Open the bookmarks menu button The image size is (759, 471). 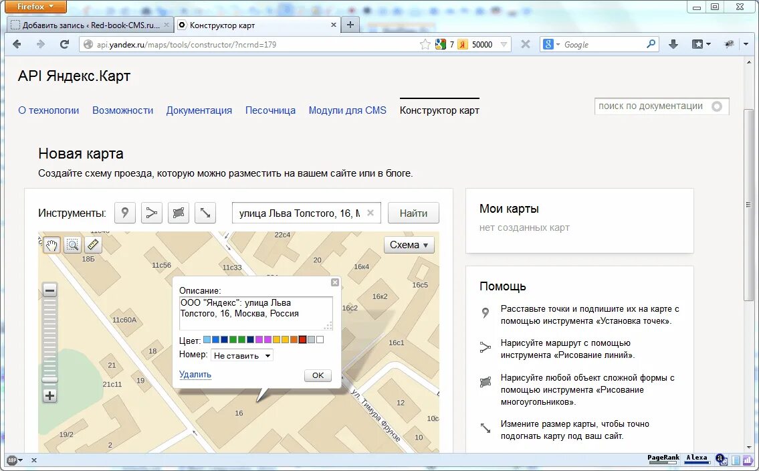pos(701,45)
